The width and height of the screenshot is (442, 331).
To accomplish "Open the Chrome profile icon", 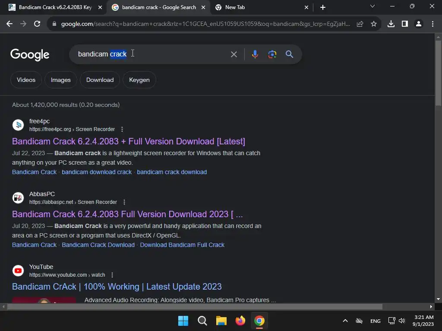I will 419,24.
